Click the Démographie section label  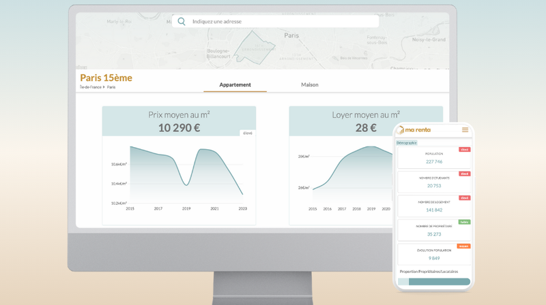pos(407,143)
